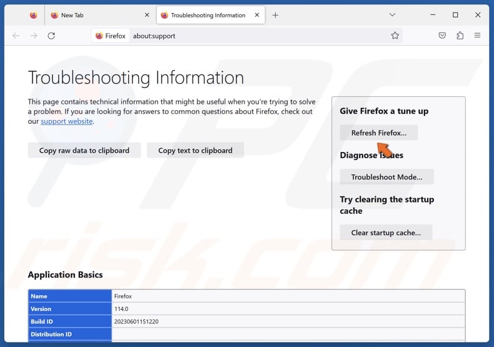Click the Refresh Firefox... button

[379, 133]
